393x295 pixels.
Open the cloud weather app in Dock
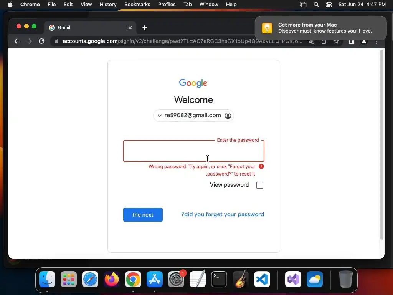pos(315,279)
